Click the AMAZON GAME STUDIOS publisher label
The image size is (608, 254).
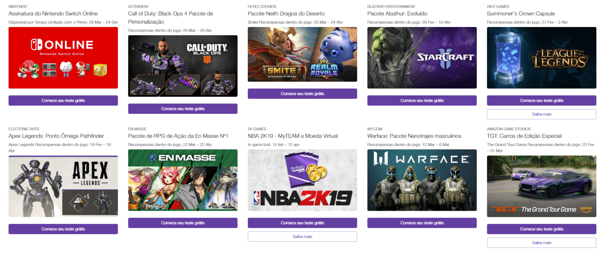tap(509, 129)
